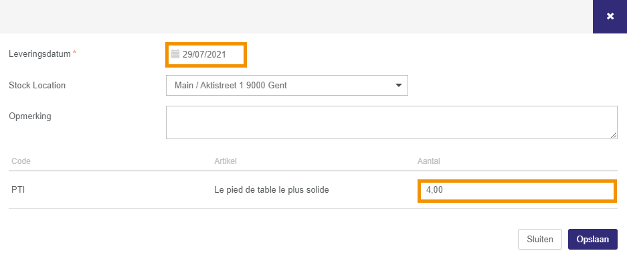Click the red required asterisk by Leveringsdatum
This screenshot has width=627, height=259.
point(74,53)
